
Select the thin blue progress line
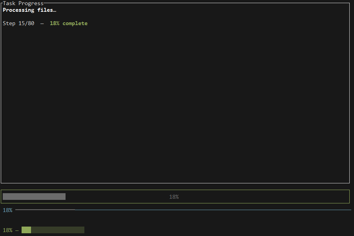(177, 210)
